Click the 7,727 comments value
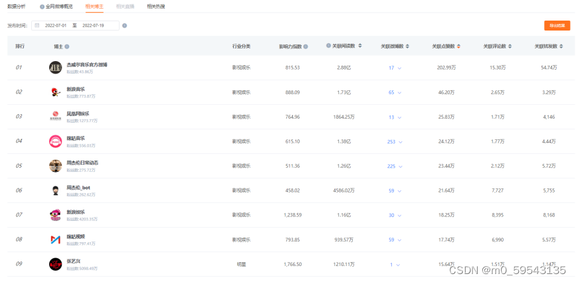The image size is (576, 282). pyautogui.click(x=498, y=190)
